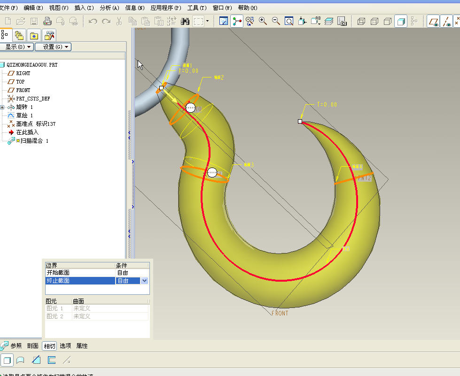The image size is (460, 376).
Task: Select Wireframe display style
Action: [x=361, y=21]
